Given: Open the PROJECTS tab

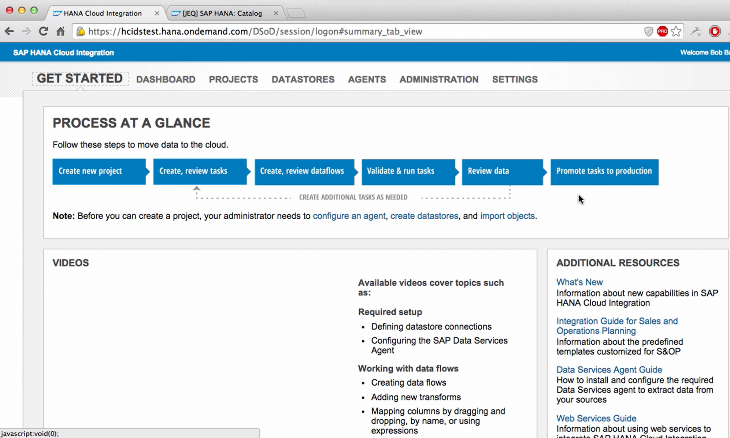Looking at the screenshot, I should (234, 79).
